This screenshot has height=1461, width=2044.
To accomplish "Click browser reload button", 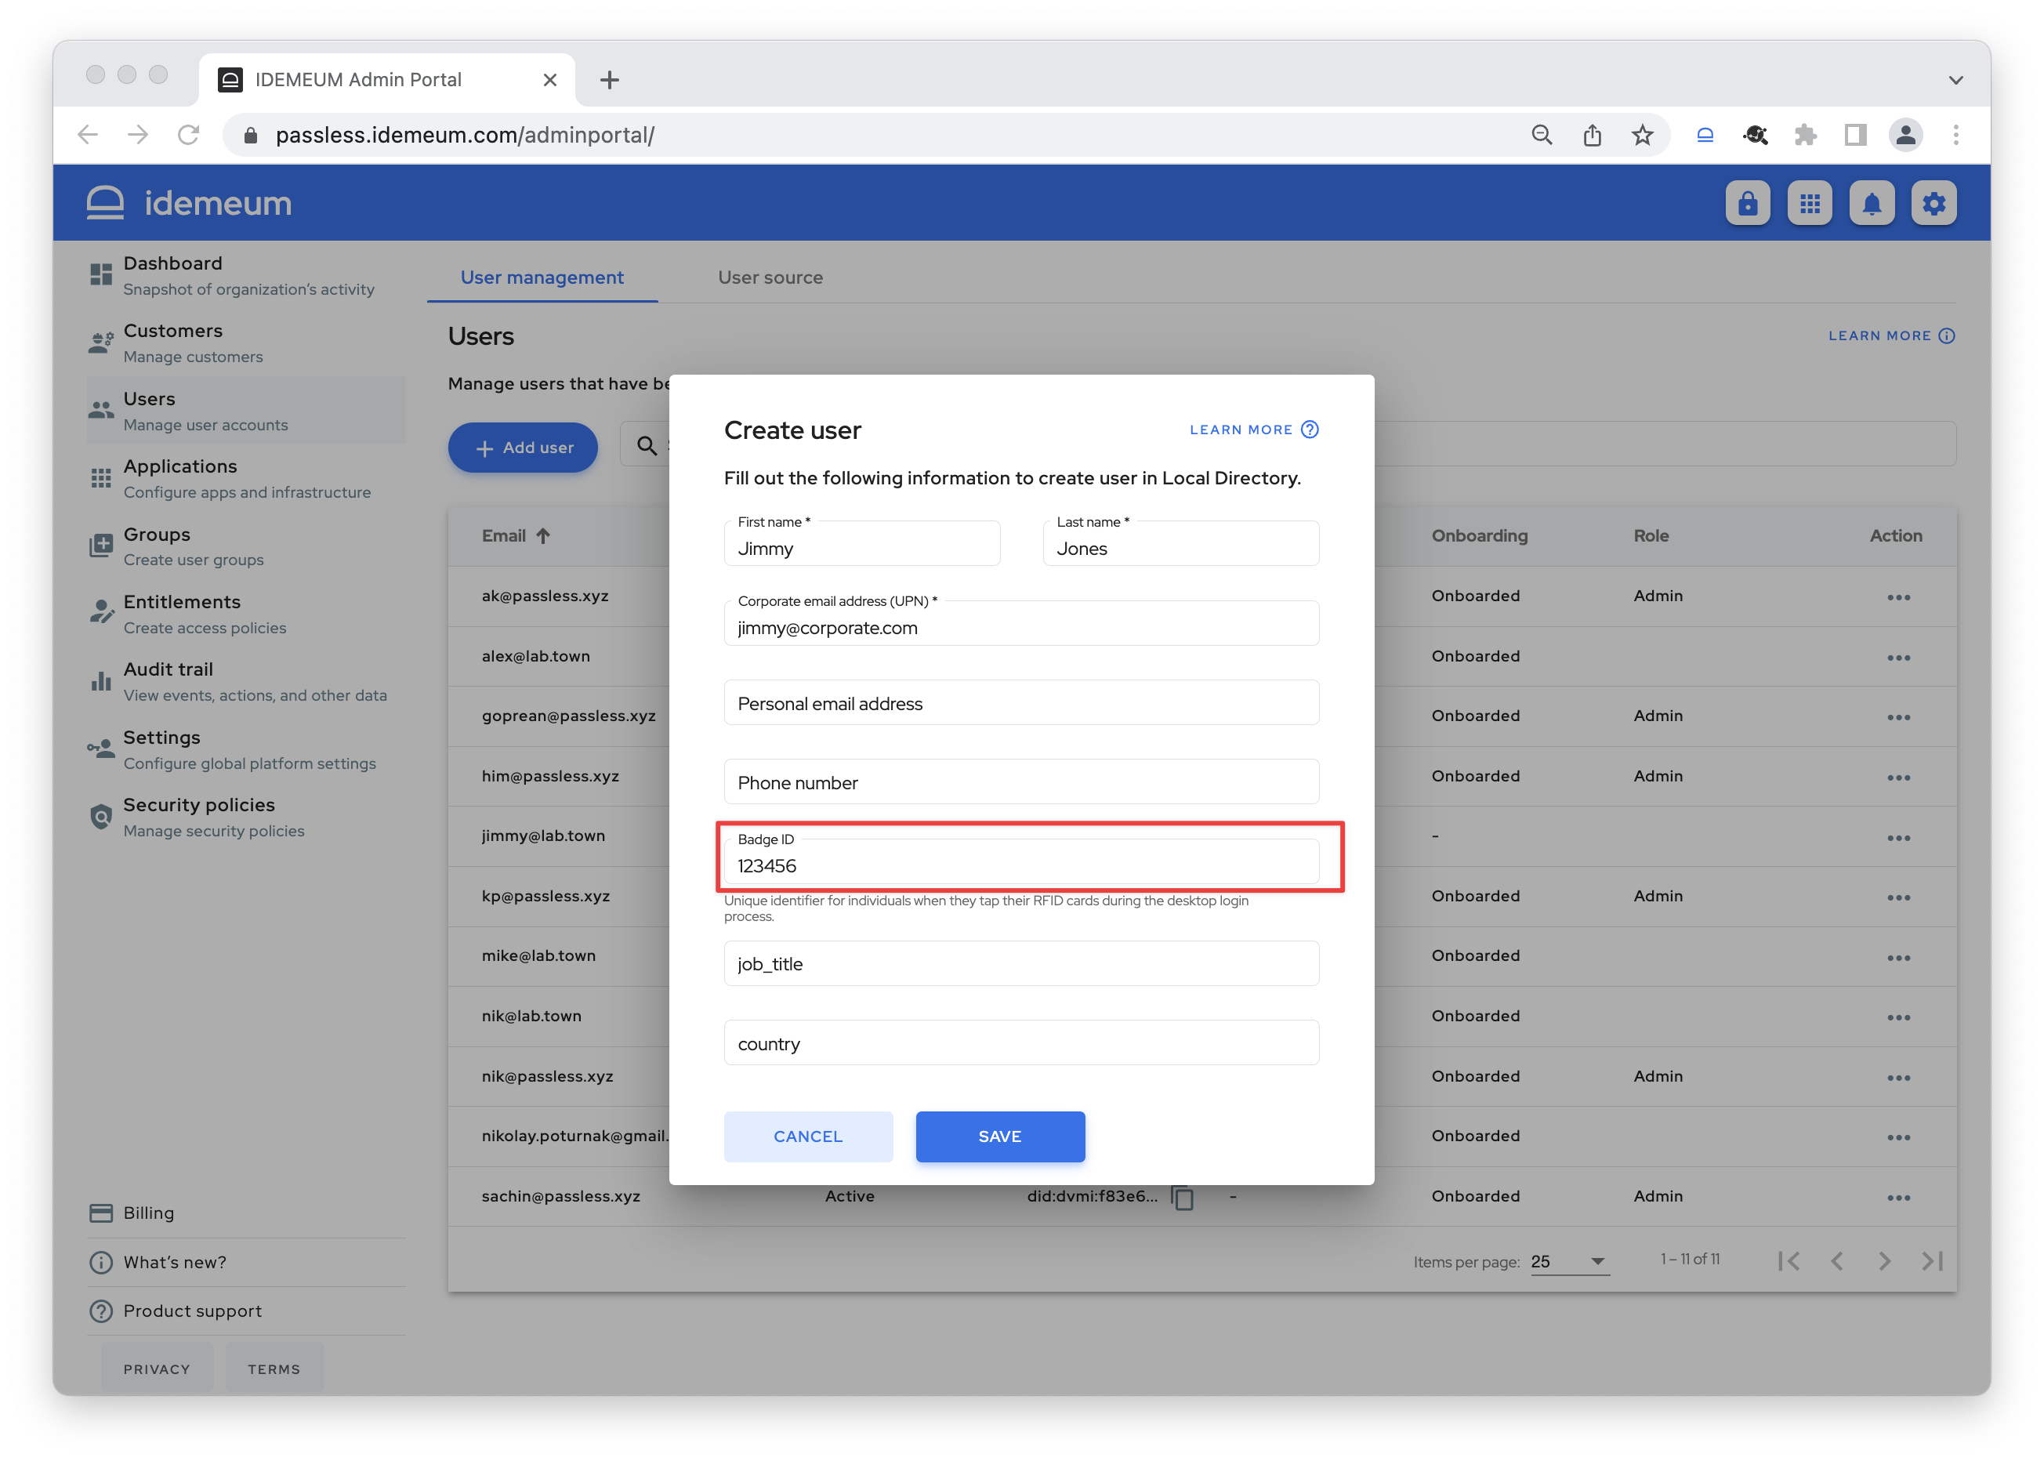I will (x=188, y=135).
